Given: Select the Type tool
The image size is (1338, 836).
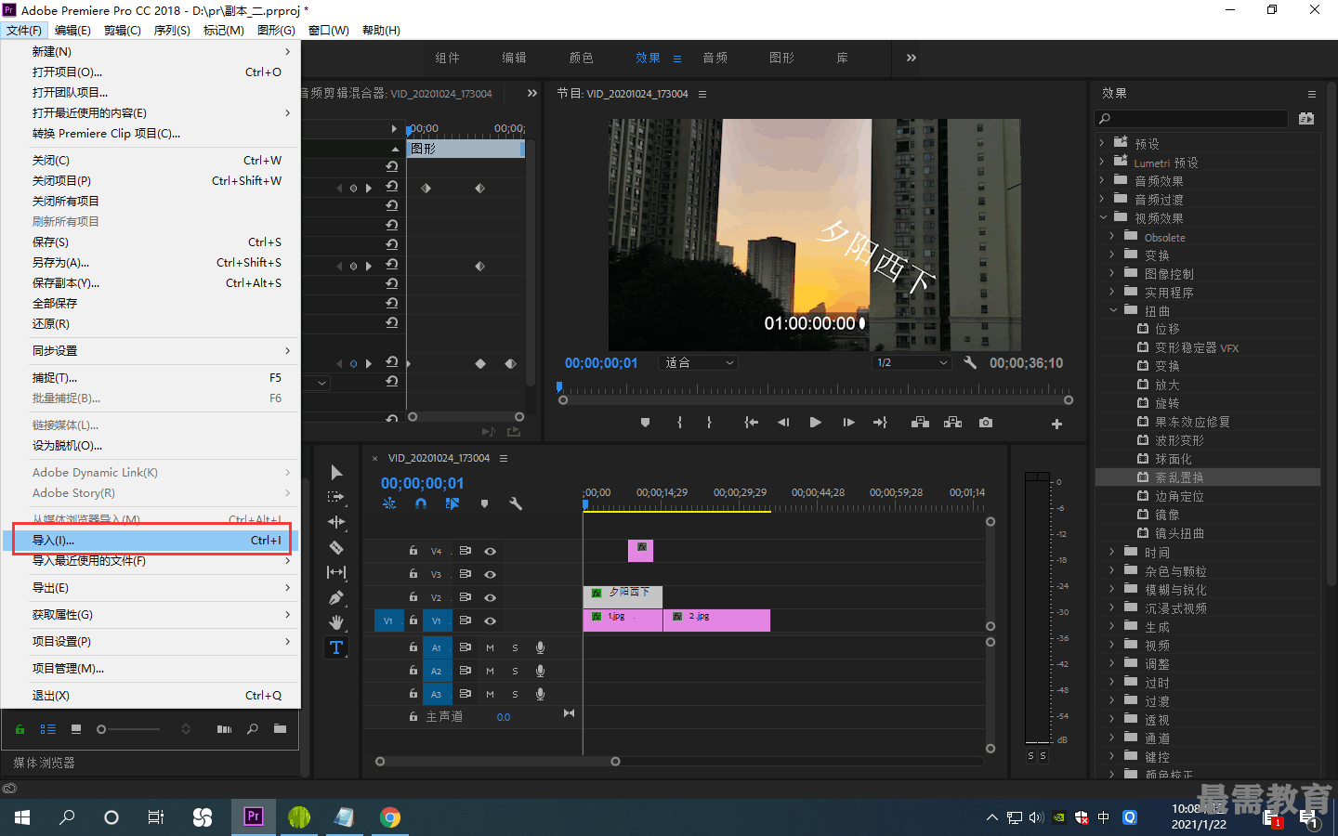Looking at the screenshot, I should (x=336, y=647).
